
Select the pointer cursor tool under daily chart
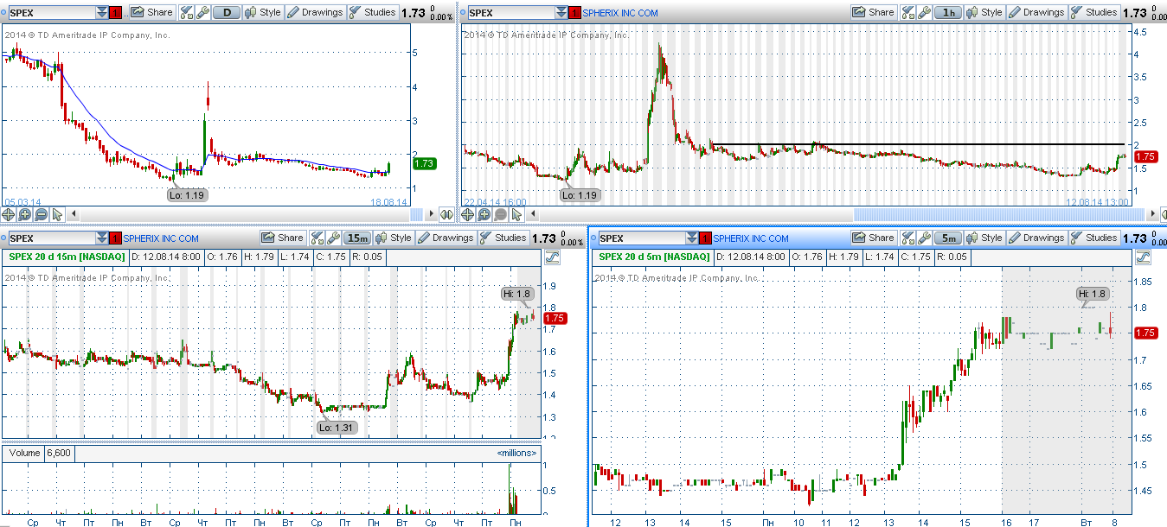pyautogui.click(x=57, y=214)
